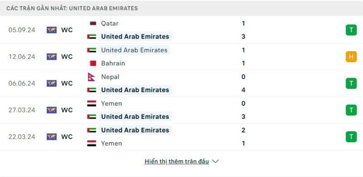363x177 pixels.
Task: Open Hiển thị thêm trận đấu link
Action: pyautogui.click(x=177, y=162)
